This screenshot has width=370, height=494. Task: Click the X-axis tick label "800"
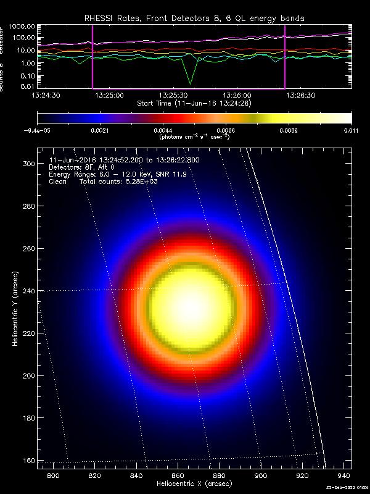point(53,475)
